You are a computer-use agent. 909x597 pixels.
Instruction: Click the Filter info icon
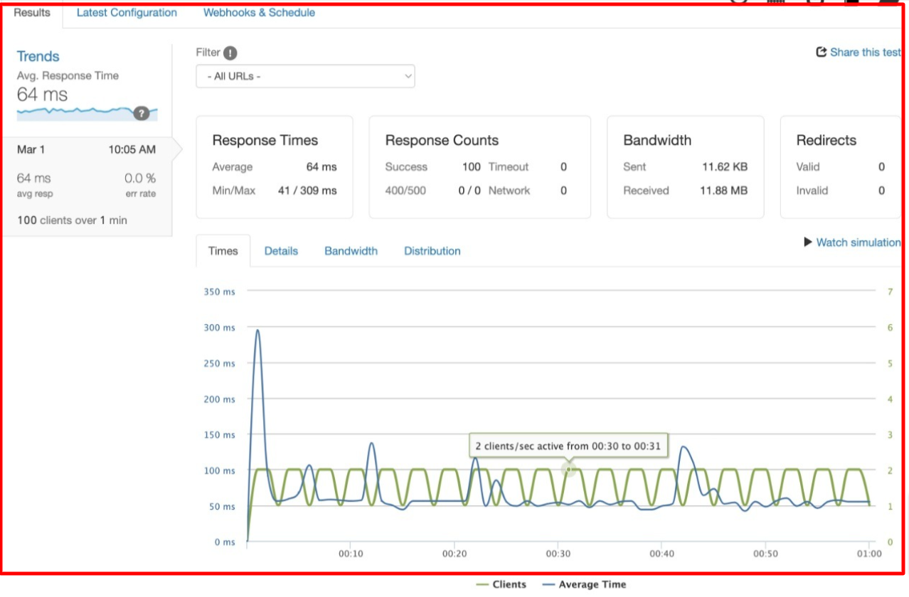click(230, 53)
